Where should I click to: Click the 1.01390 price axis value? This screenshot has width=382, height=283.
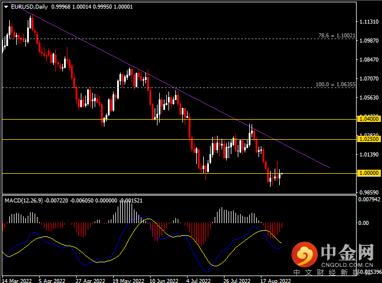coord(369,155)
